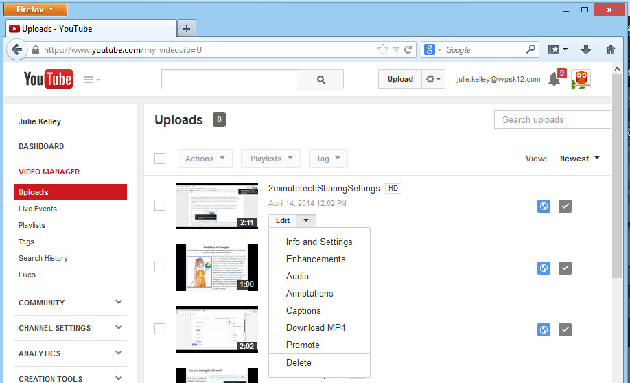This screenshot has width=630, height=383.
Task: Click the Google search engine icon
Action: click(x=430, y=50)
